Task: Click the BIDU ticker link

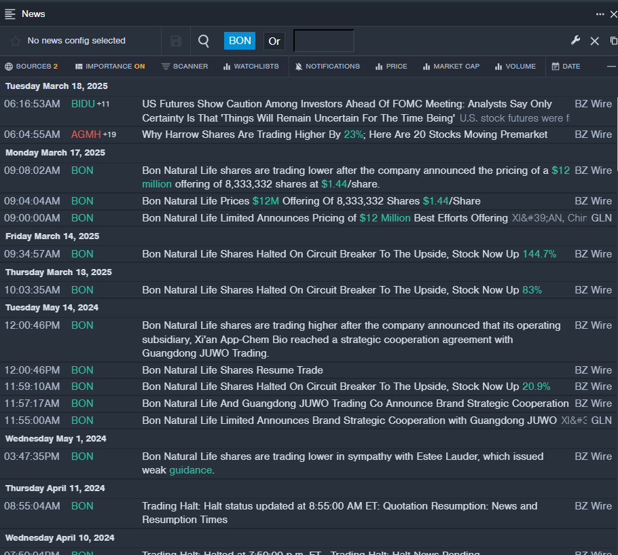Action: (83, 104)
